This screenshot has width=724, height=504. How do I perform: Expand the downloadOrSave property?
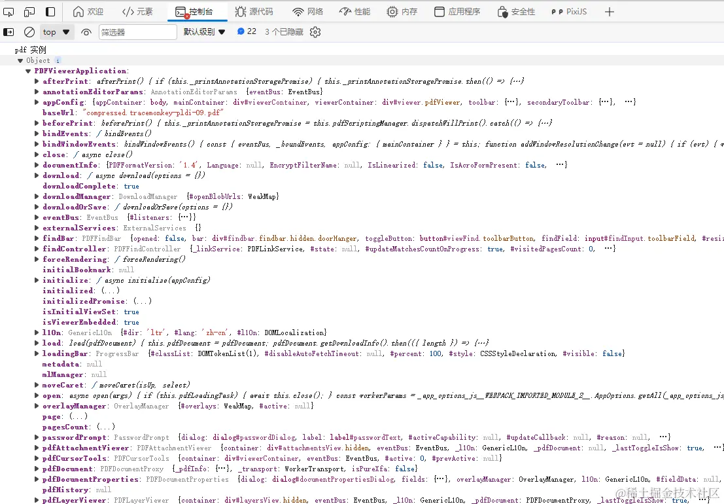coord(37,207)
